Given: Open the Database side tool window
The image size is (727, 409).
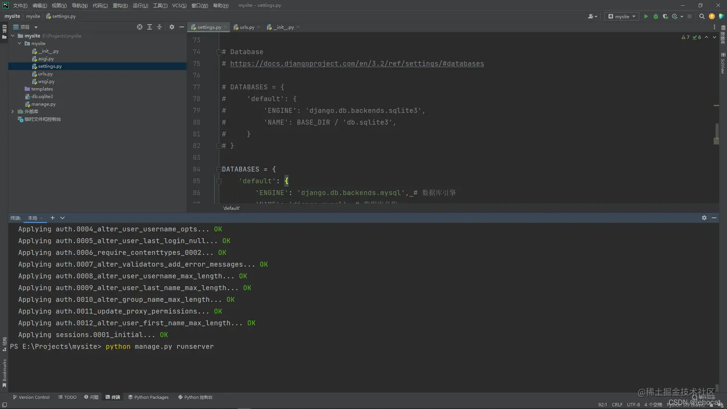Looking at the screenshot, I should (723, 35).
